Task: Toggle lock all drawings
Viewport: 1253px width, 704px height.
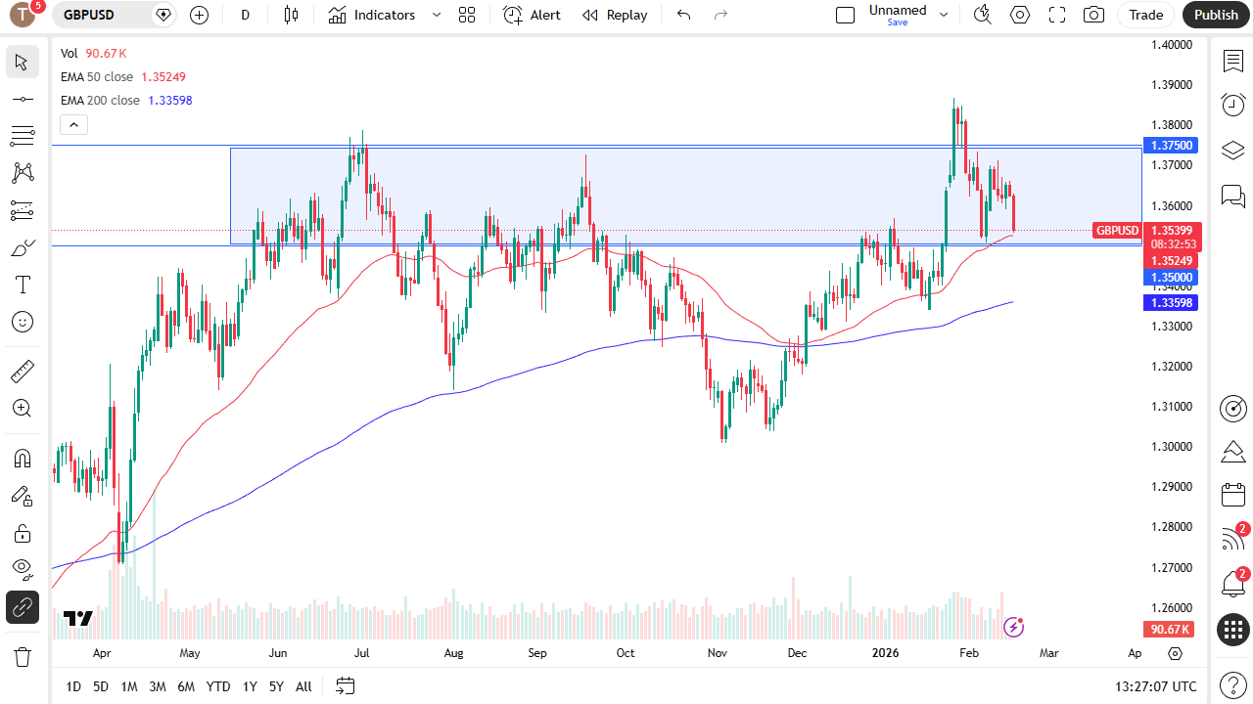Action: coord(22,533)
